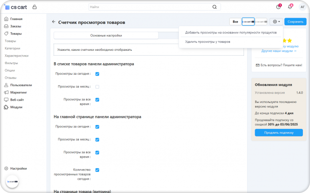Viewport: 310px width, 193px height.
Task: Click the Модули puzzle icon
Action: [6, 107]
